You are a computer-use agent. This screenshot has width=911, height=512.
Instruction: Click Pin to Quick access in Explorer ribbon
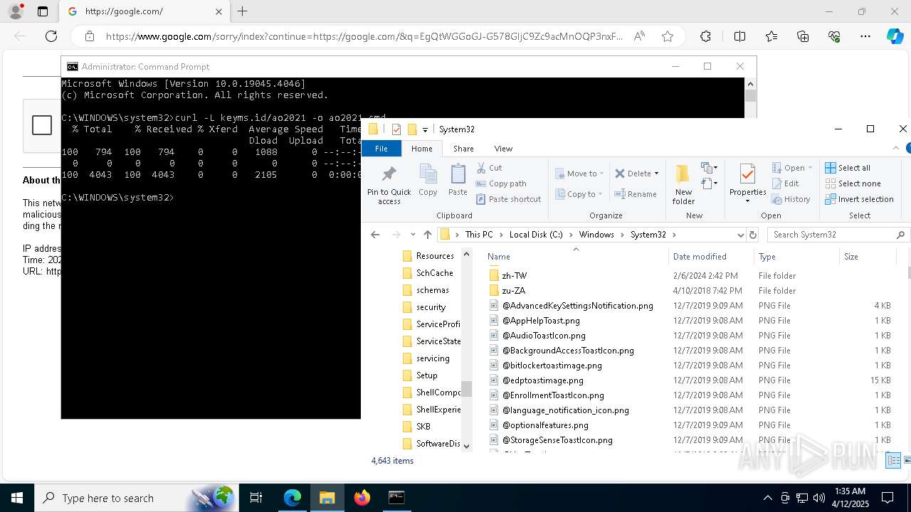click(389, 186)
